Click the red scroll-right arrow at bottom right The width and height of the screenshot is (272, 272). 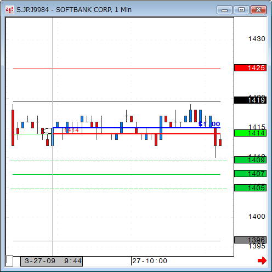pyautogui.click(x=262, y=260)
